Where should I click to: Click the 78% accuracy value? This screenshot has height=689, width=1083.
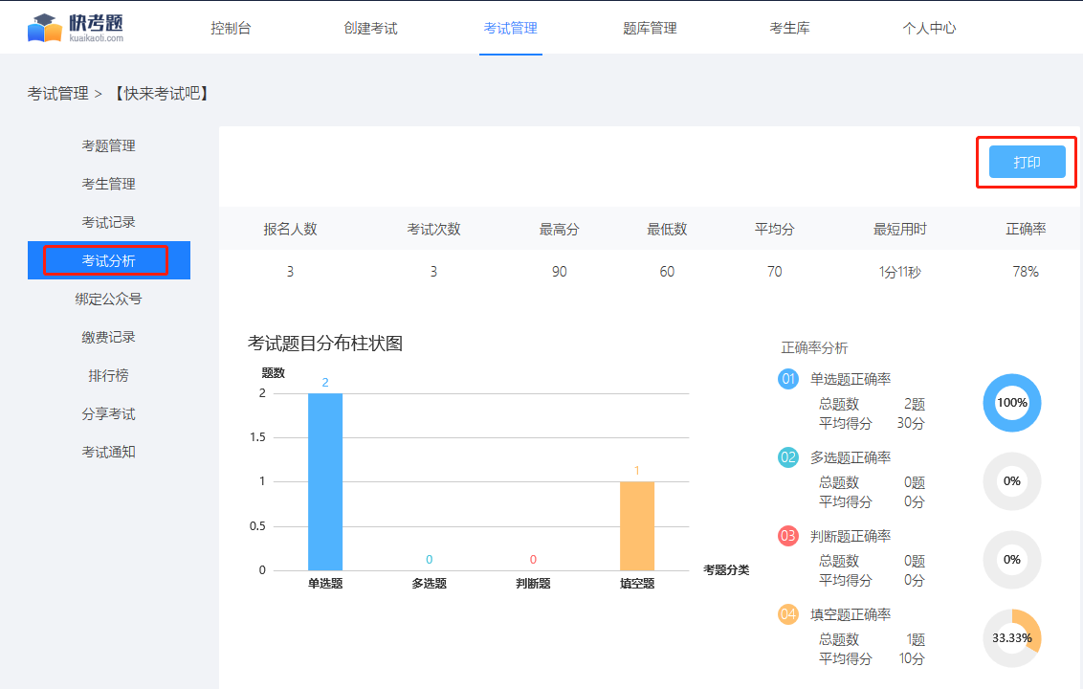1026,273
